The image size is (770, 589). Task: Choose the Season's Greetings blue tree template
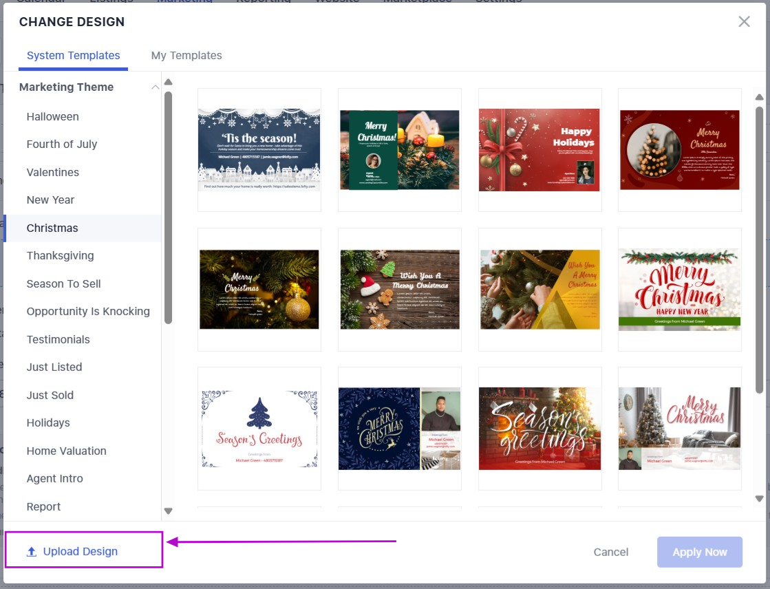259,428
